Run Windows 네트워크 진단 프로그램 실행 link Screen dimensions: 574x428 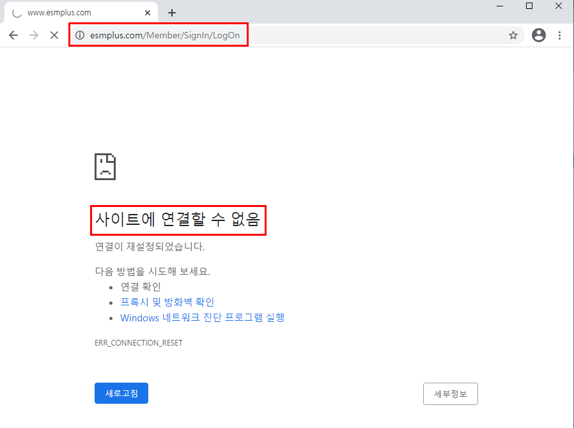202,317
